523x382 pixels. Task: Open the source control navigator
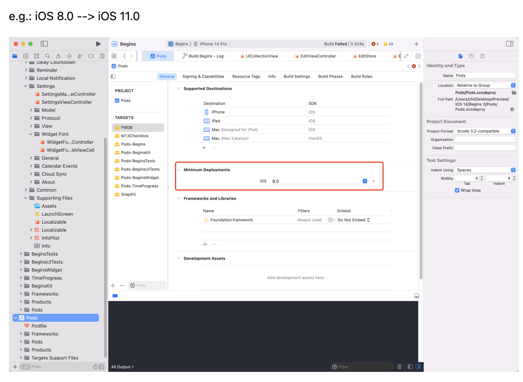point(26,56)
